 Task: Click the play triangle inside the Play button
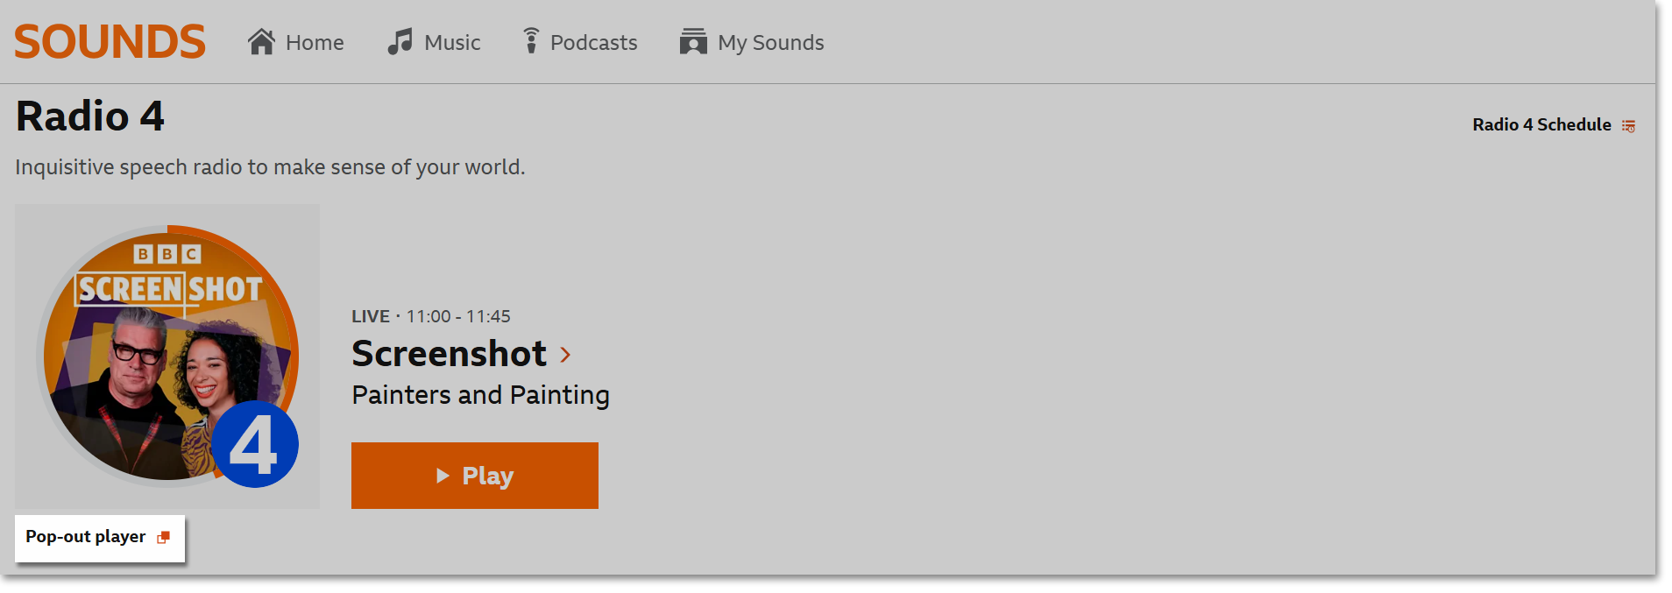(443, 475)
